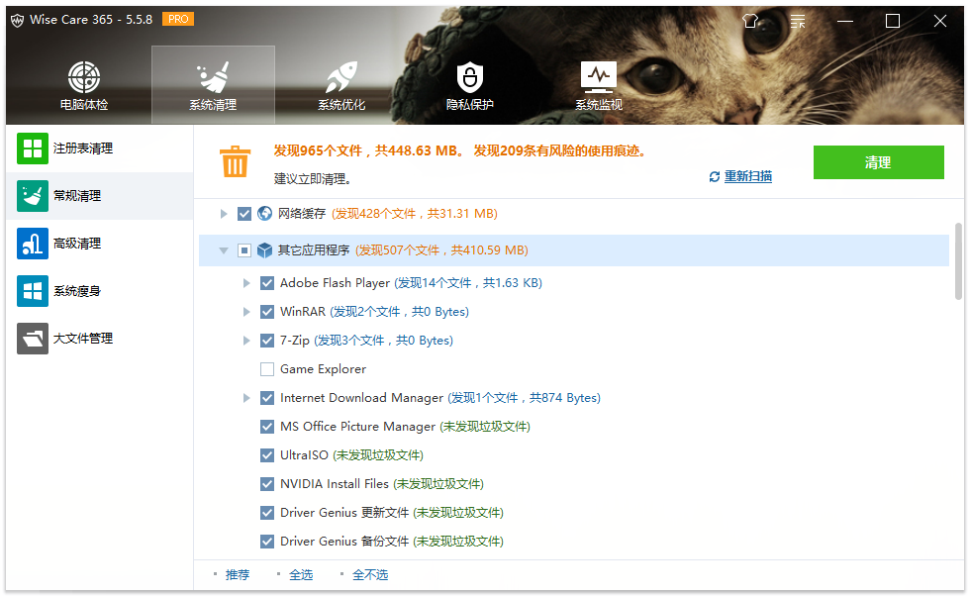Screen dimensions: 970x596
Task: Open 系统瘦身 in the sidebar
Action: [x=100, y=291]
